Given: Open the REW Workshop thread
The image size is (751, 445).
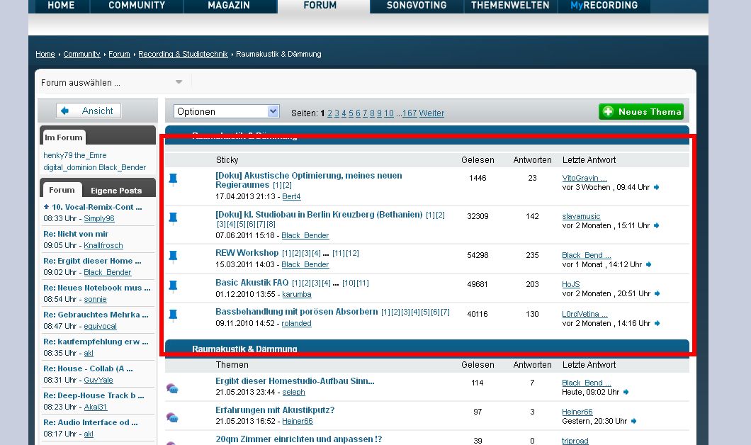Looking at the screenshot, I should (247, 253).
